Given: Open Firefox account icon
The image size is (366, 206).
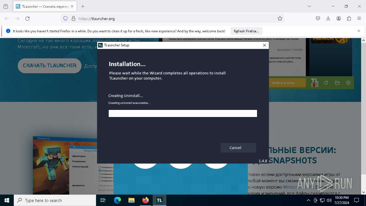Looking at the screenshot, I should point(339,19).
